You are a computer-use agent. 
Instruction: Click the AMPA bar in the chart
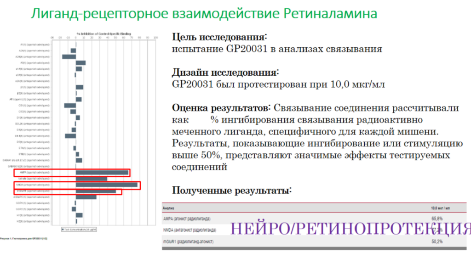coord(102,173)
